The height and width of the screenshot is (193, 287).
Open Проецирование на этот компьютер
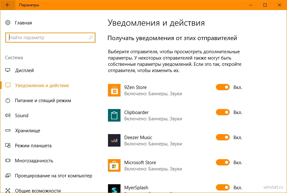54,175
